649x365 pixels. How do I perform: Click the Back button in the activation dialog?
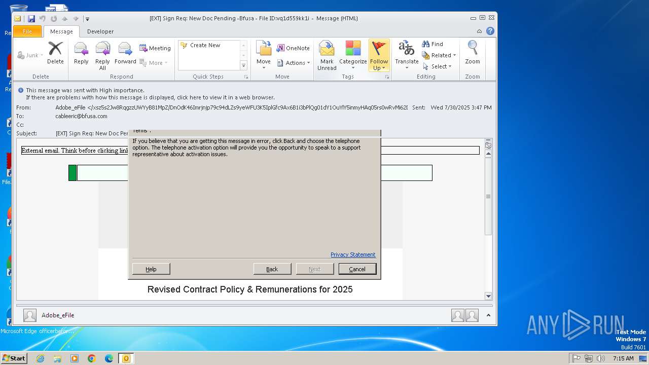coord(272,269)
